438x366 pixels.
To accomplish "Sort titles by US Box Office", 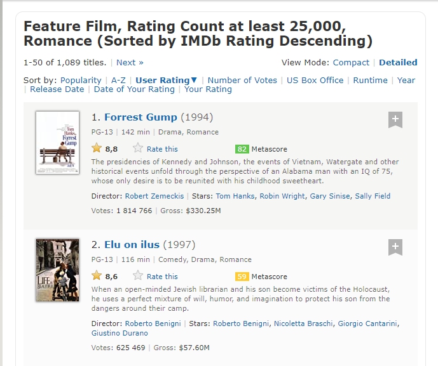I will point(315,81).
